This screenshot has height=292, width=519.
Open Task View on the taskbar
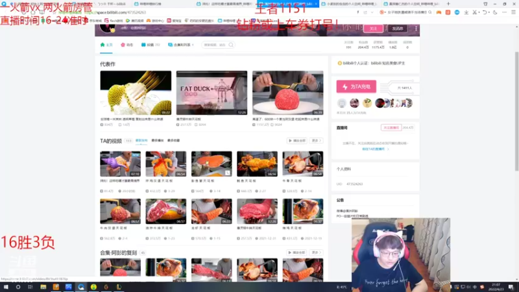(x=30, y=287)
